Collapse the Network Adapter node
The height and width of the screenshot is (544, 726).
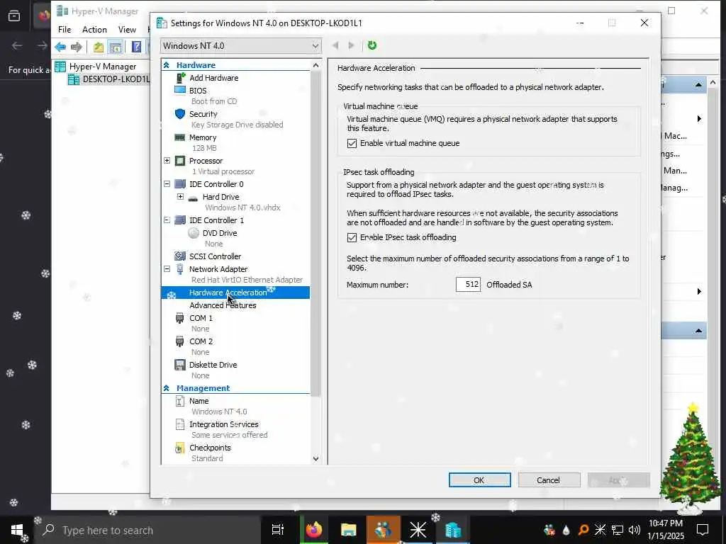coord(167,268)
